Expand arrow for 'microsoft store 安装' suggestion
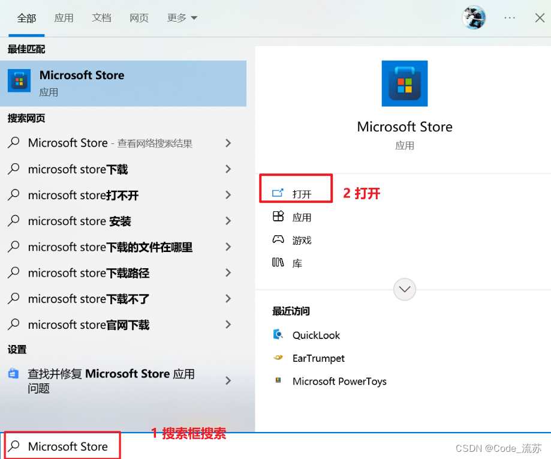Viewport: 551px width, 459px height. pos(228,221)
